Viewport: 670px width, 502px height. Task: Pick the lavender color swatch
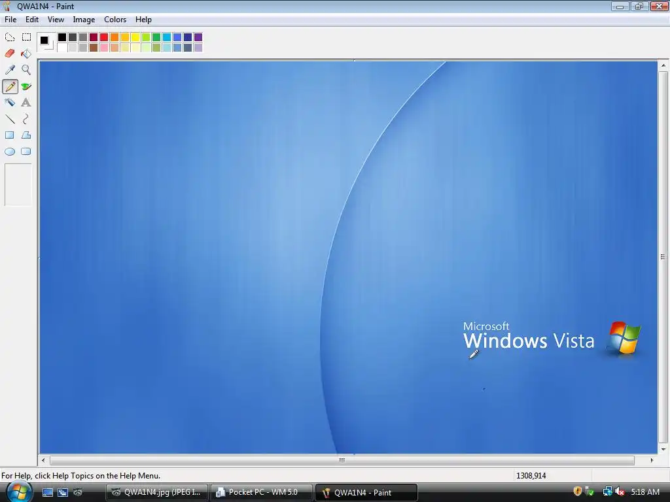[x=198, y=47]
